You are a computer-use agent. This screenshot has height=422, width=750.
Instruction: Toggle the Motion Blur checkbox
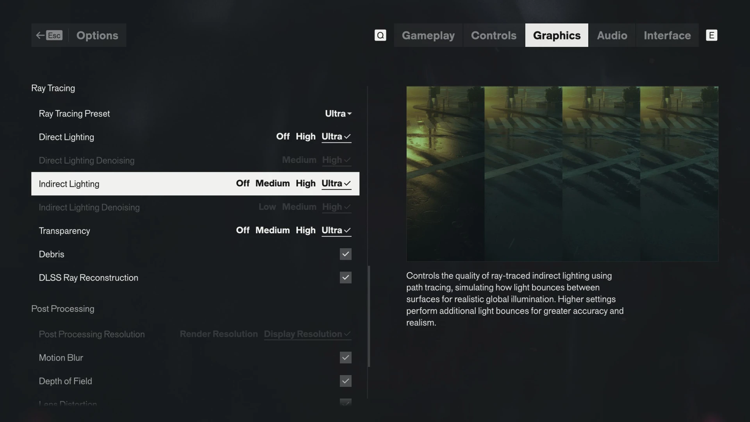coord(345,358)
